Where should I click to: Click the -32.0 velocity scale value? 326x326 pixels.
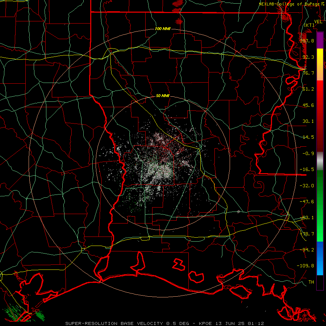(307, 186)
